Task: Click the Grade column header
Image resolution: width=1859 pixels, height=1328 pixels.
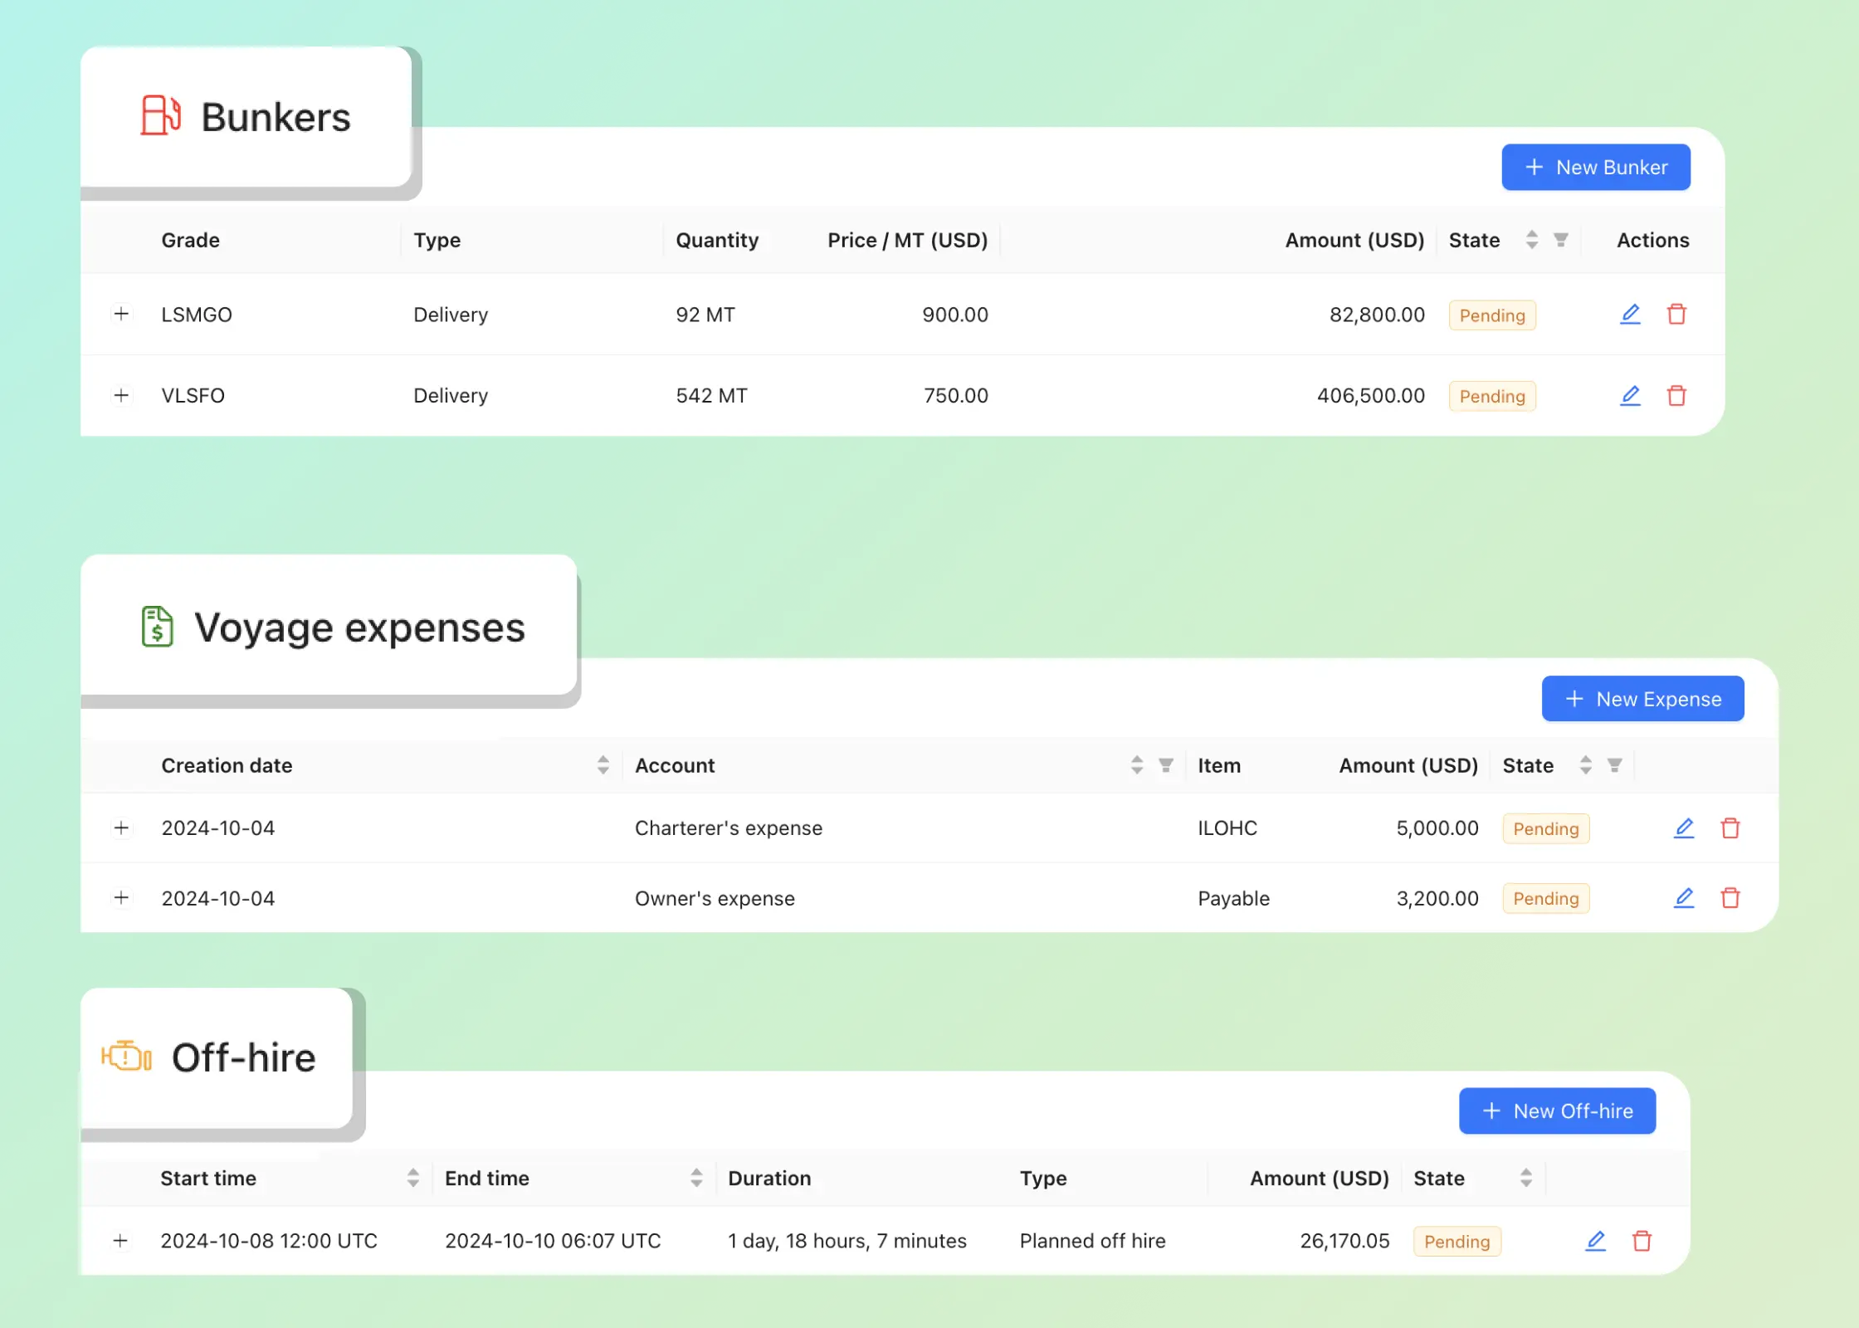Action: pos(190,241)
